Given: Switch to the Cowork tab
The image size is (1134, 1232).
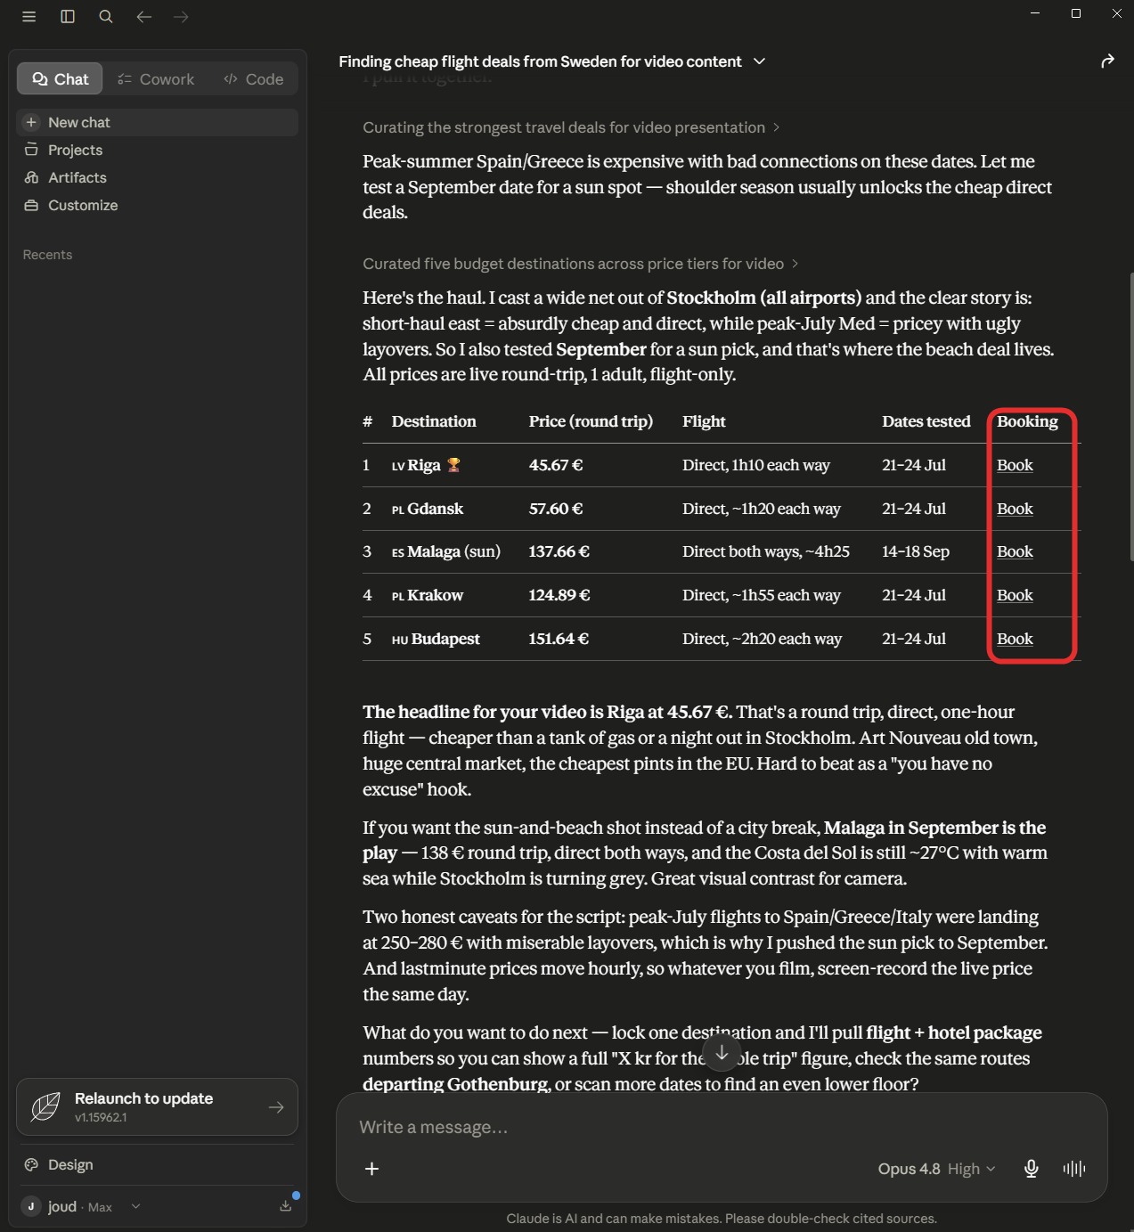Looking at the screenshot, I should pos(156,79).
